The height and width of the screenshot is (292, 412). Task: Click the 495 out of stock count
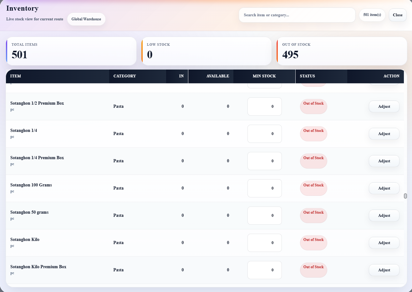click(x=290, y=55)
